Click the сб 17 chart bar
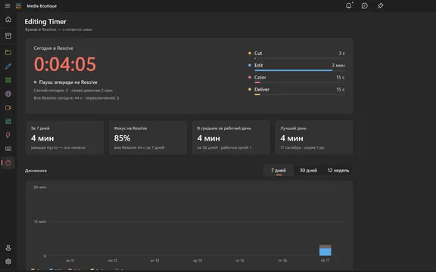The image size is (436, 272). point(325,250)
